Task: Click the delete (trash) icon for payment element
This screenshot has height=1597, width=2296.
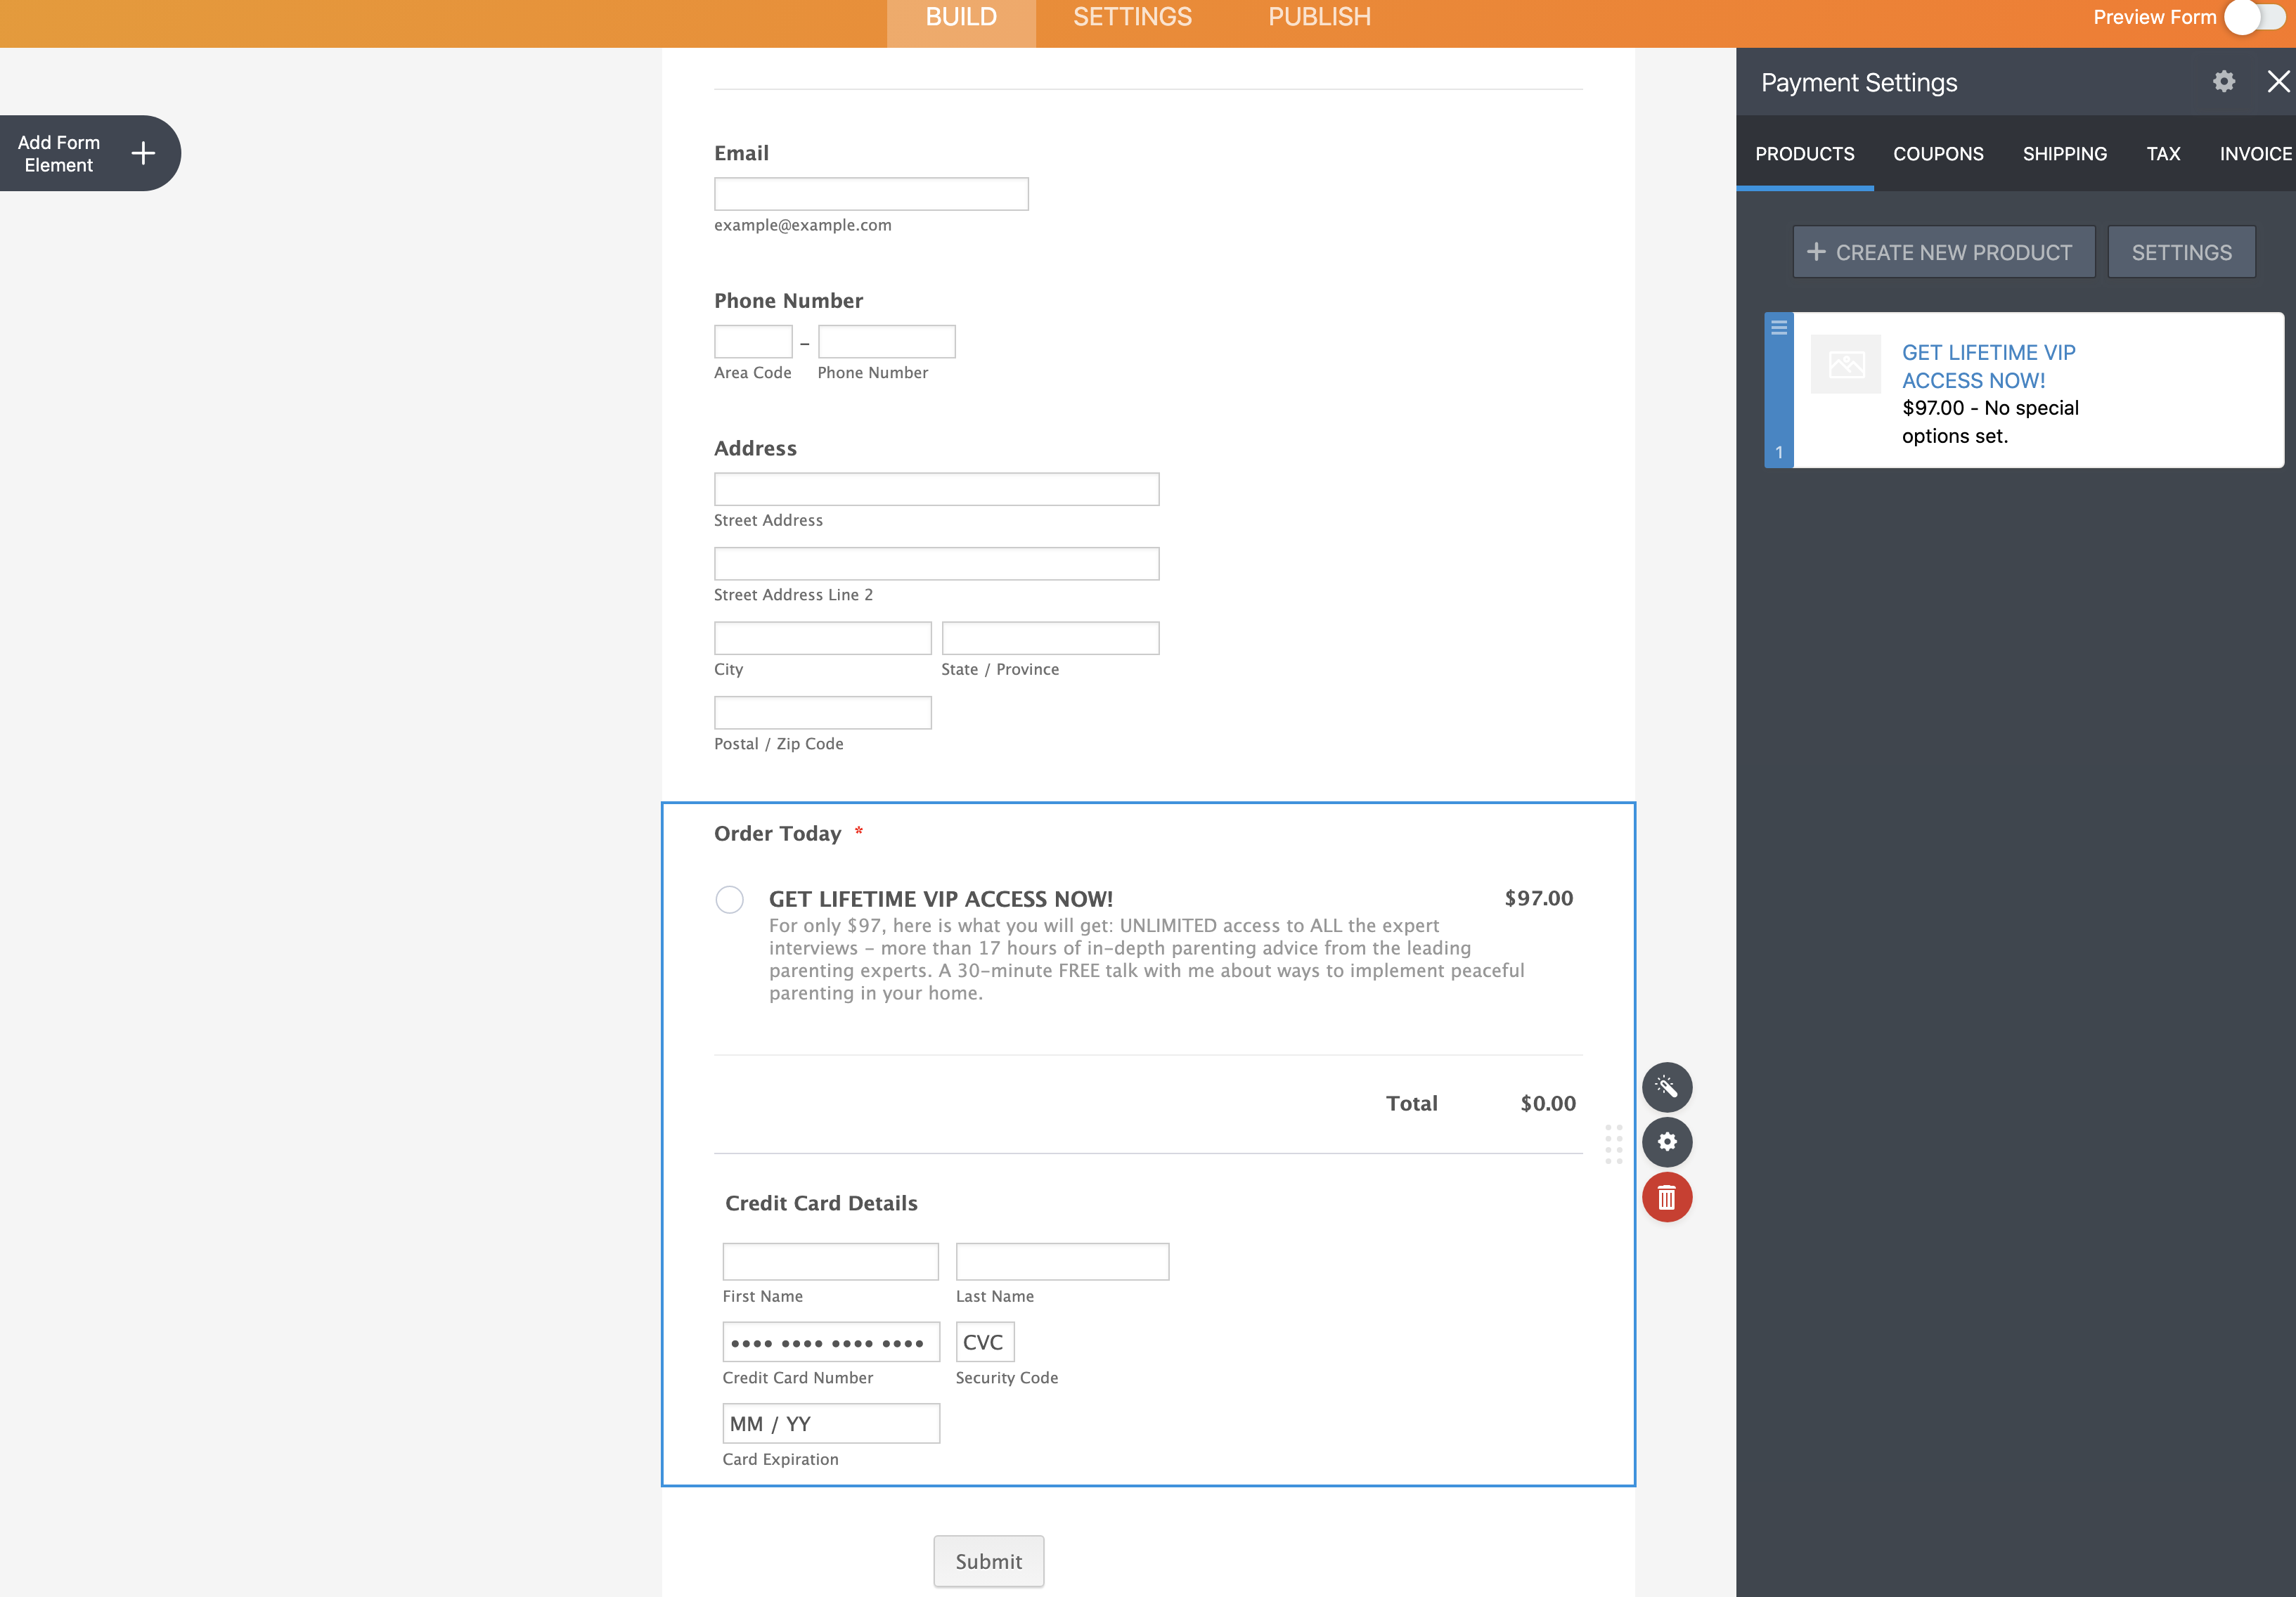Action: [x=1666, y=1197]
